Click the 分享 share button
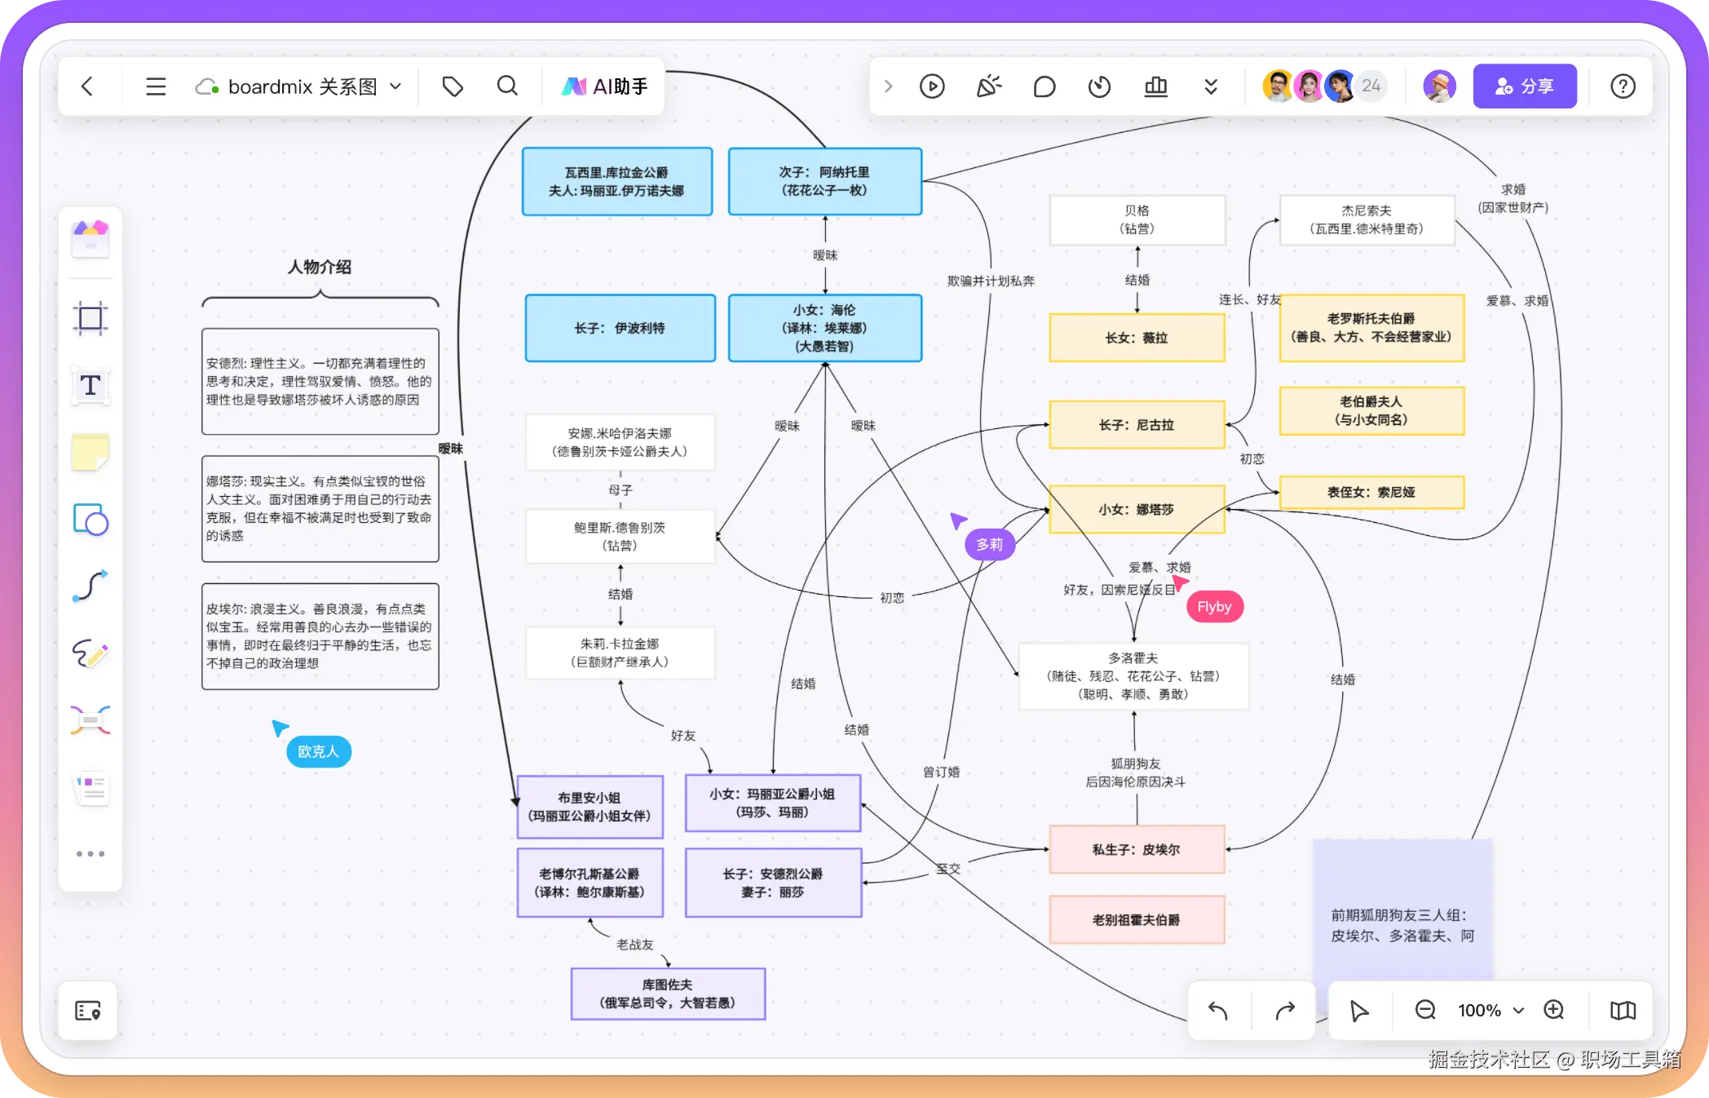This screenshot has height=1098, width=1709. click(x=1524, y=86)
